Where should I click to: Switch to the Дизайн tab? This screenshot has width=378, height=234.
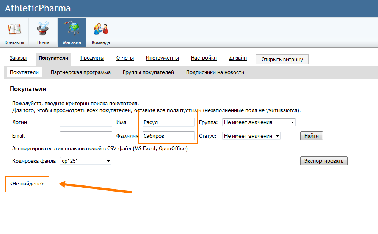(x=238, y=58)
